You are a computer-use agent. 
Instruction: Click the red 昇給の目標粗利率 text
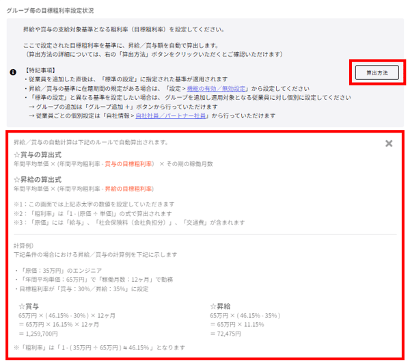[x=128, y=189]
